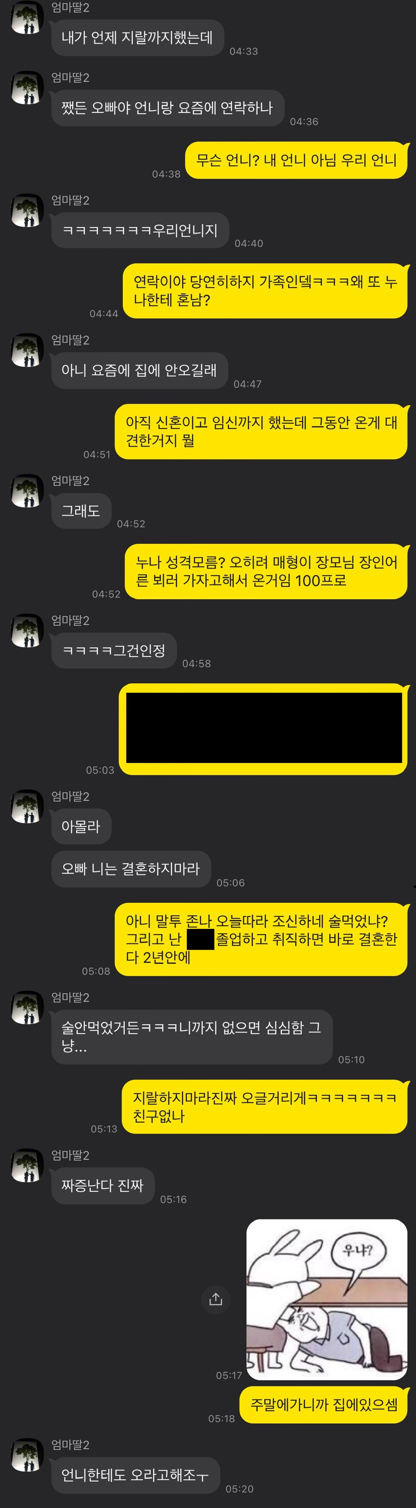Tap the message 짜증난다 진짜
416x1508 pixels.
tap(103, 1186)
